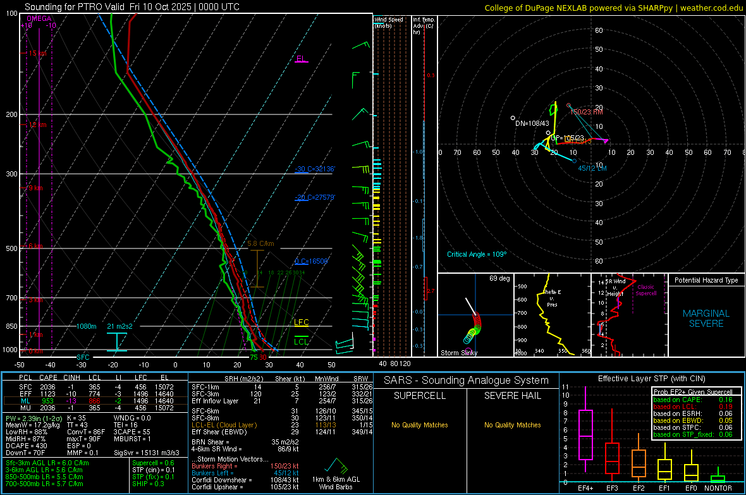This screenshot has width=746, height=495.
Task: Click the EFF parcel row label
Action: click(x=25, y=394)
